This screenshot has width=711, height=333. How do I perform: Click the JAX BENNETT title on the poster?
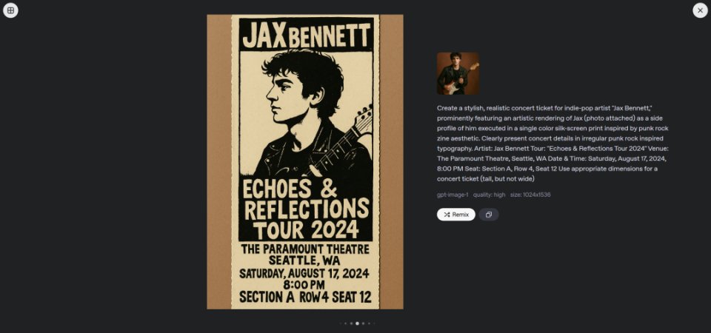305,35
